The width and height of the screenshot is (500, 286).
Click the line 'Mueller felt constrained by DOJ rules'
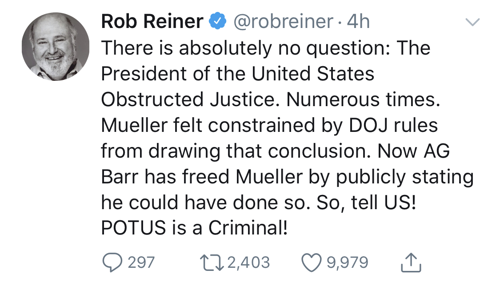[x=269, y=125]
